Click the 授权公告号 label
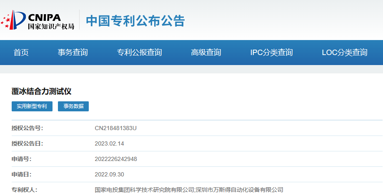The width and height of the screenshot is (383, 196). click(27, 128)
